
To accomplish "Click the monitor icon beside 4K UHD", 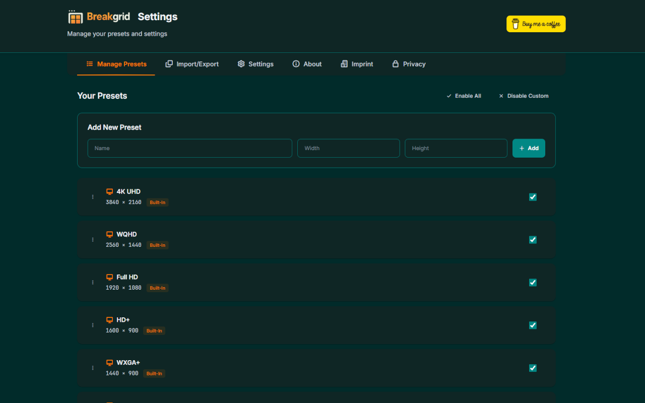I will pos(109,191).
